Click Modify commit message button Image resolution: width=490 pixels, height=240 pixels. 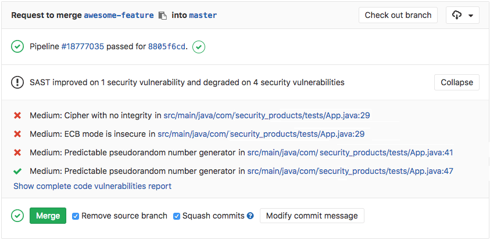click(x=312, y=216)
